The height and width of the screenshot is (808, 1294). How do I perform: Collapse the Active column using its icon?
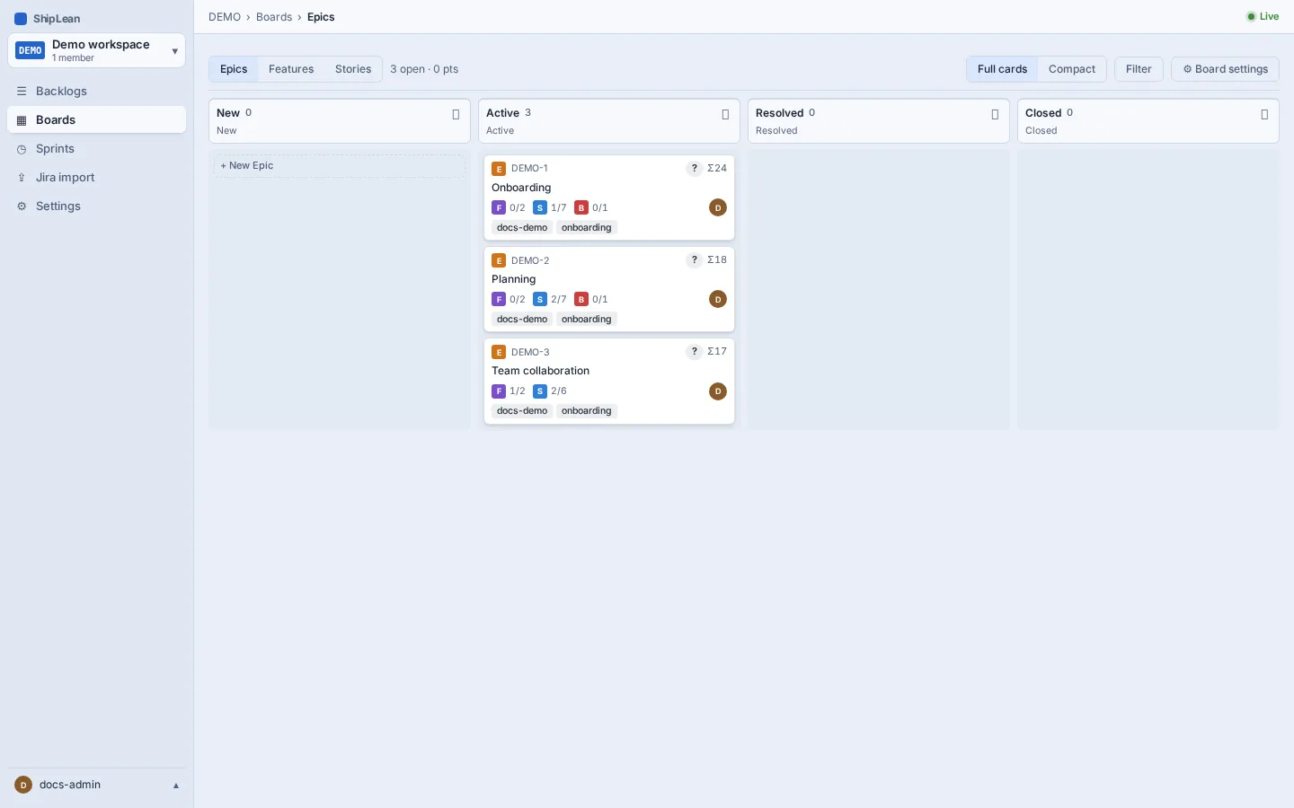[725, 115]
